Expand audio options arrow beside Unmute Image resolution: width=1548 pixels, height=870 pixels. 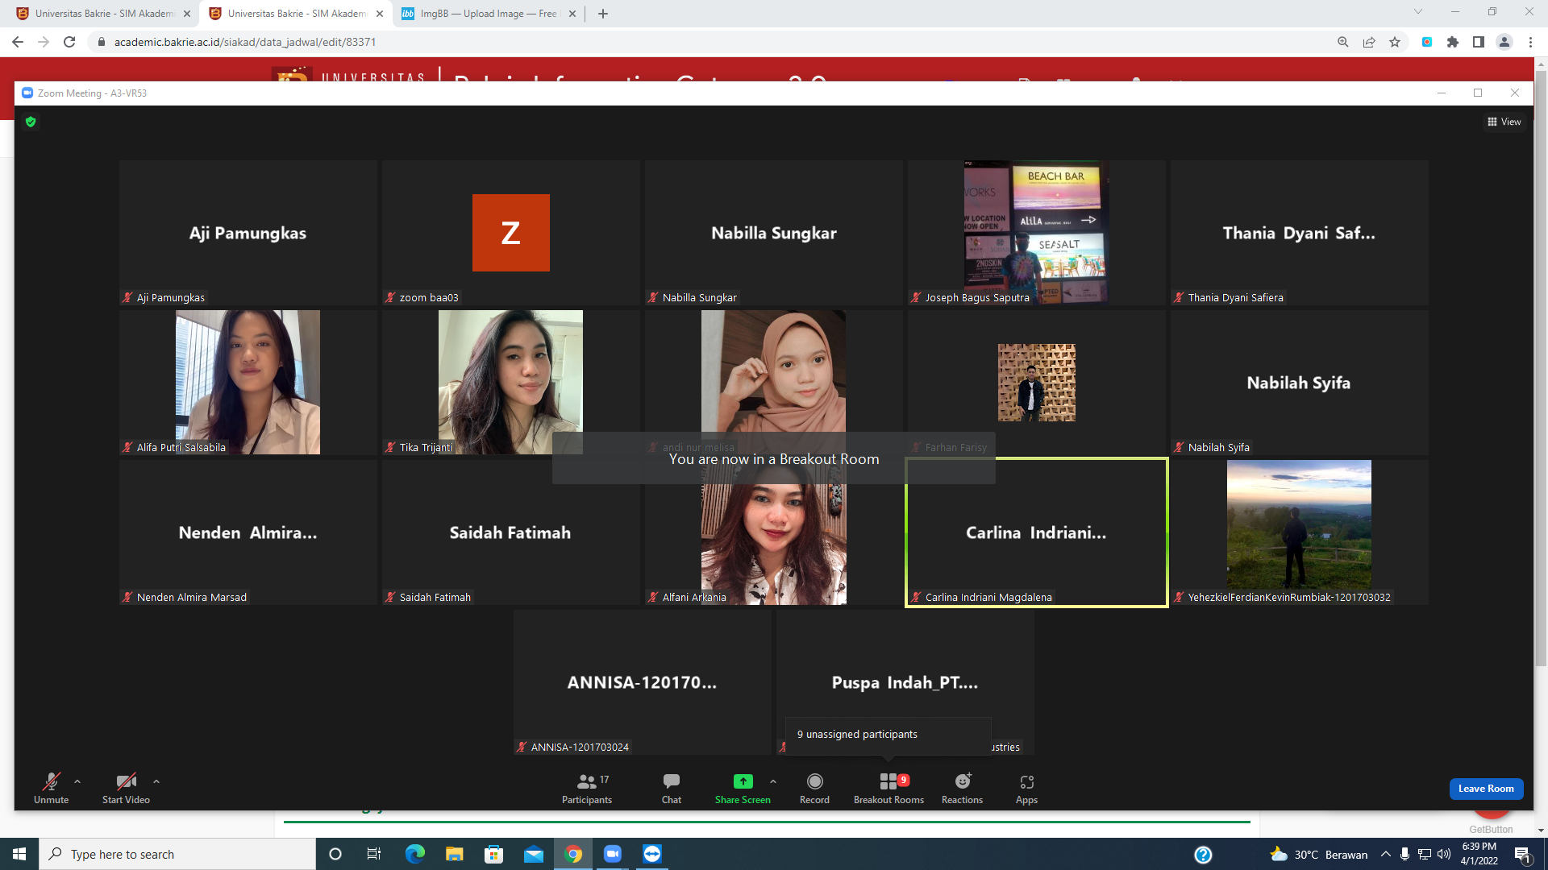click(x=77, y=781)
